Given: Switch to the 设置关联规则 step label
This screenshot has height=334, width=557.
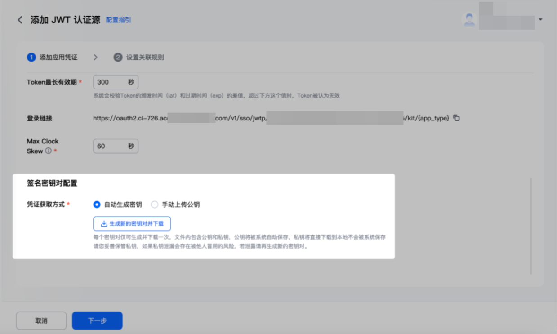Looking at the screenshot, I should click(145, 58).
